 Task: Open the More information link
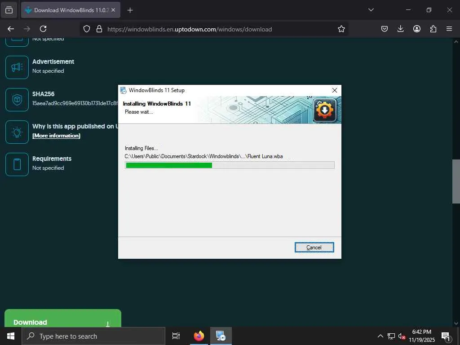(x=56, y=136)
